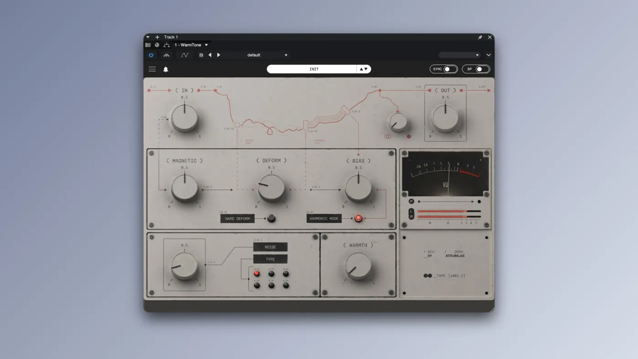
Task: Click the add plus icon beside Track 1
Action: coord(157,37)
